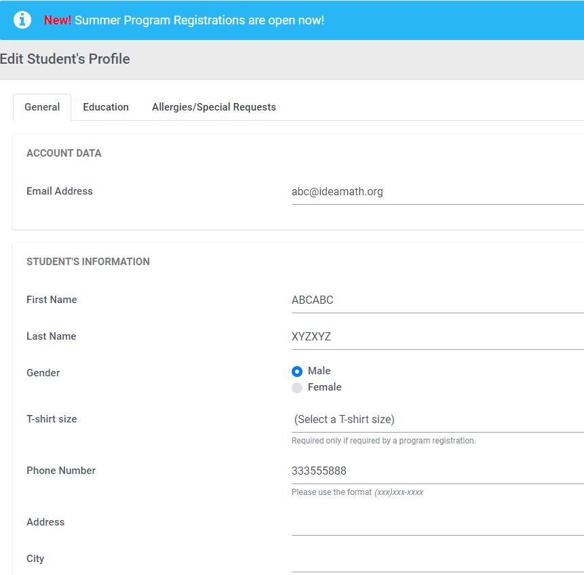
Task: Click the red "New!" label in the banner
Action: click(58, 20)
